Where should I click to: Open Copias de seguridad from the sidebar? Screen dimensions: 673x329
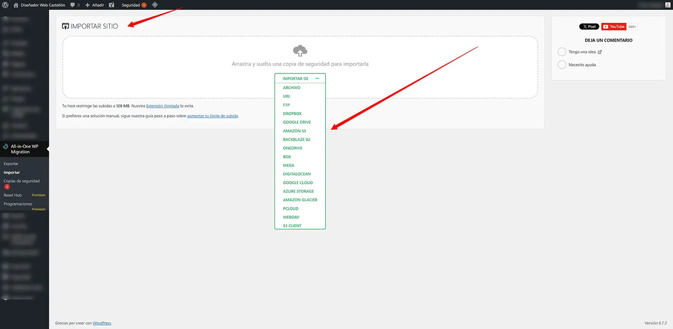point(21,181)
